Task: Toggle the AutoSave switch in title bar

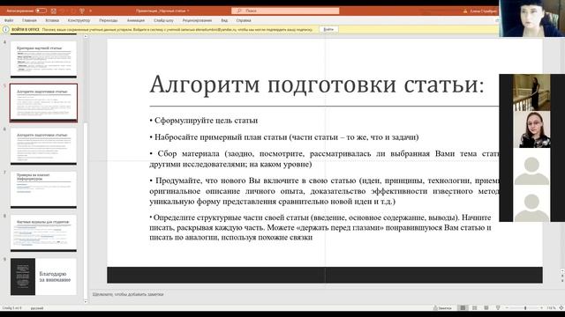Action: click(x=41, y=11)
